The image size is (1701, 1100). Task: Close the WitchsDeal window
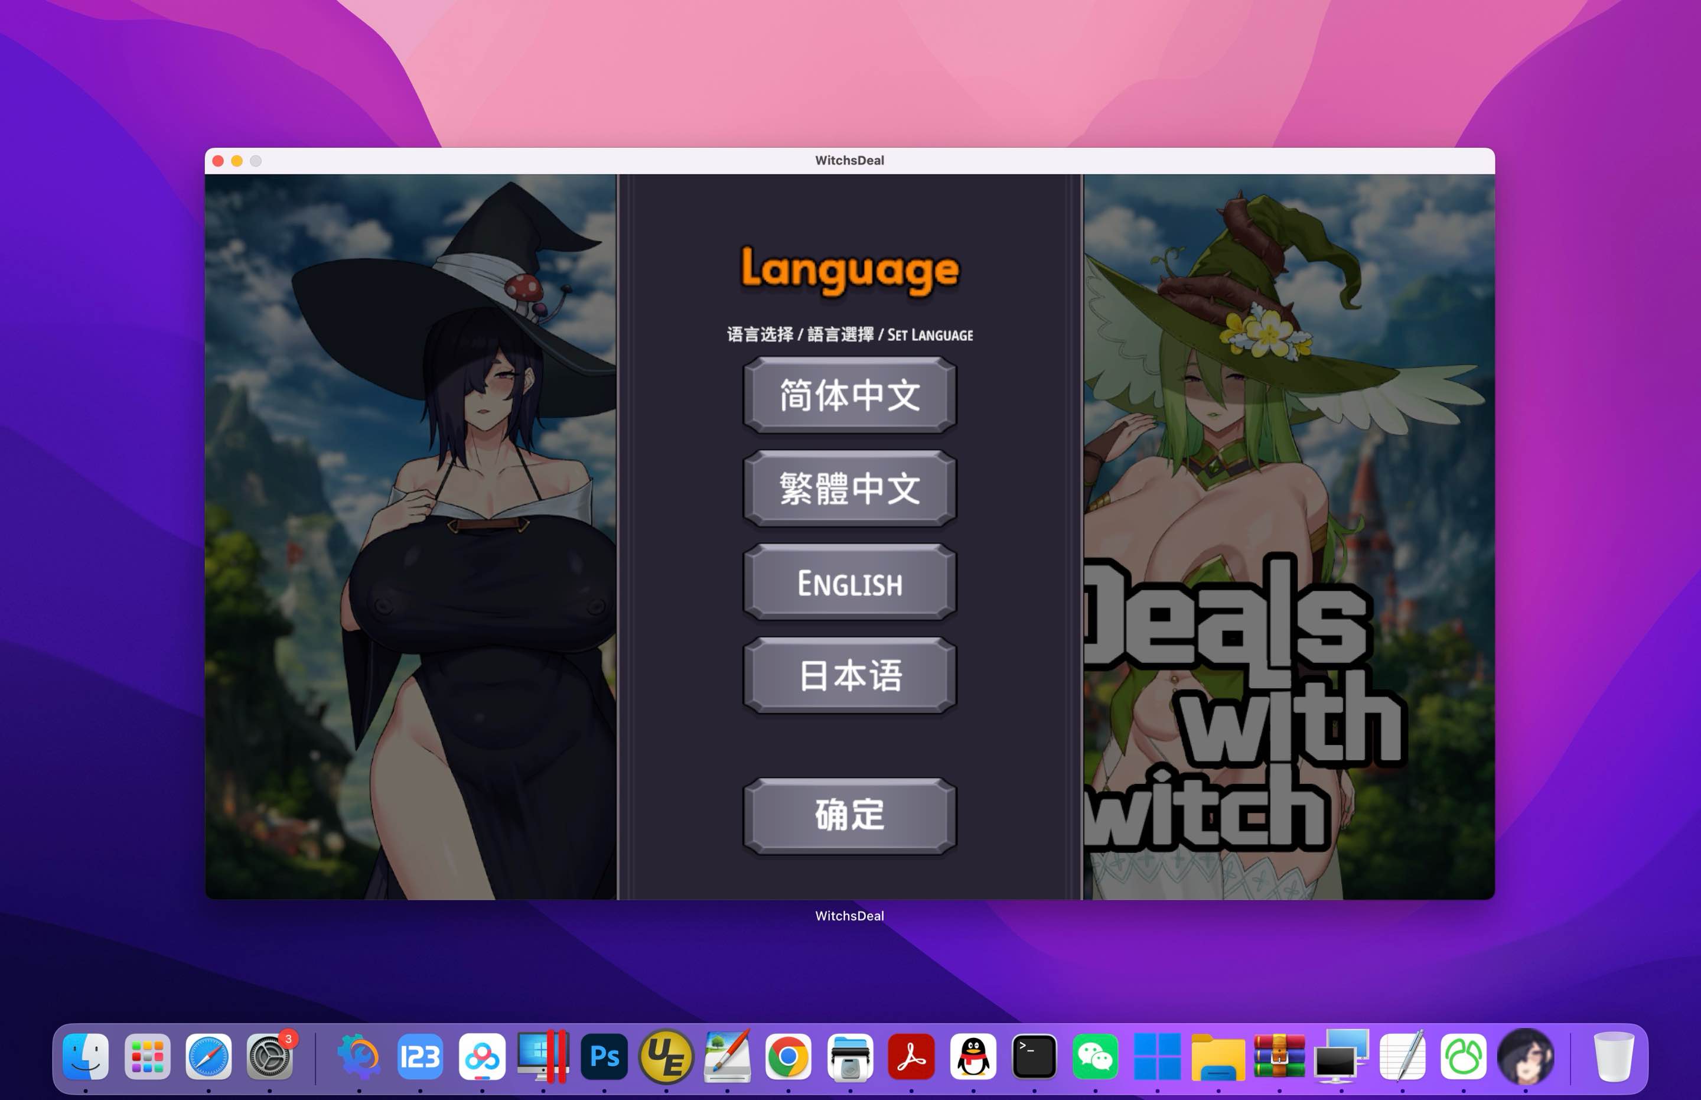click(218, 161)
